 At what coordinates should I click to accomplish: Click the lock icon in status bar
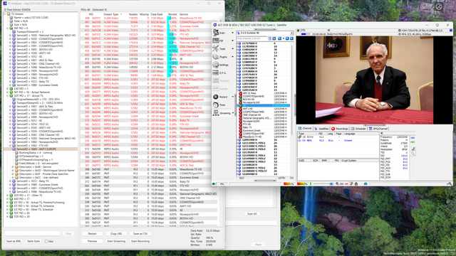point(356,183)
